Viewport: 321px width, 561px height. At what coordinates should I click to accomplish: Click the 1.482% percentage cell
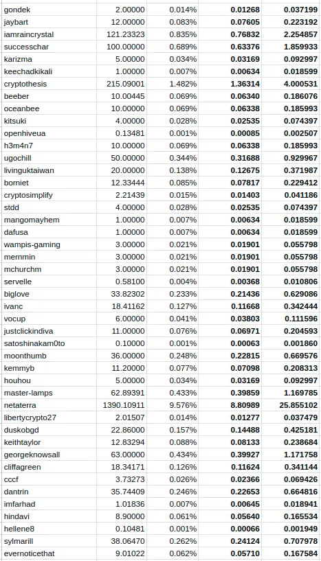pos(173,84)
